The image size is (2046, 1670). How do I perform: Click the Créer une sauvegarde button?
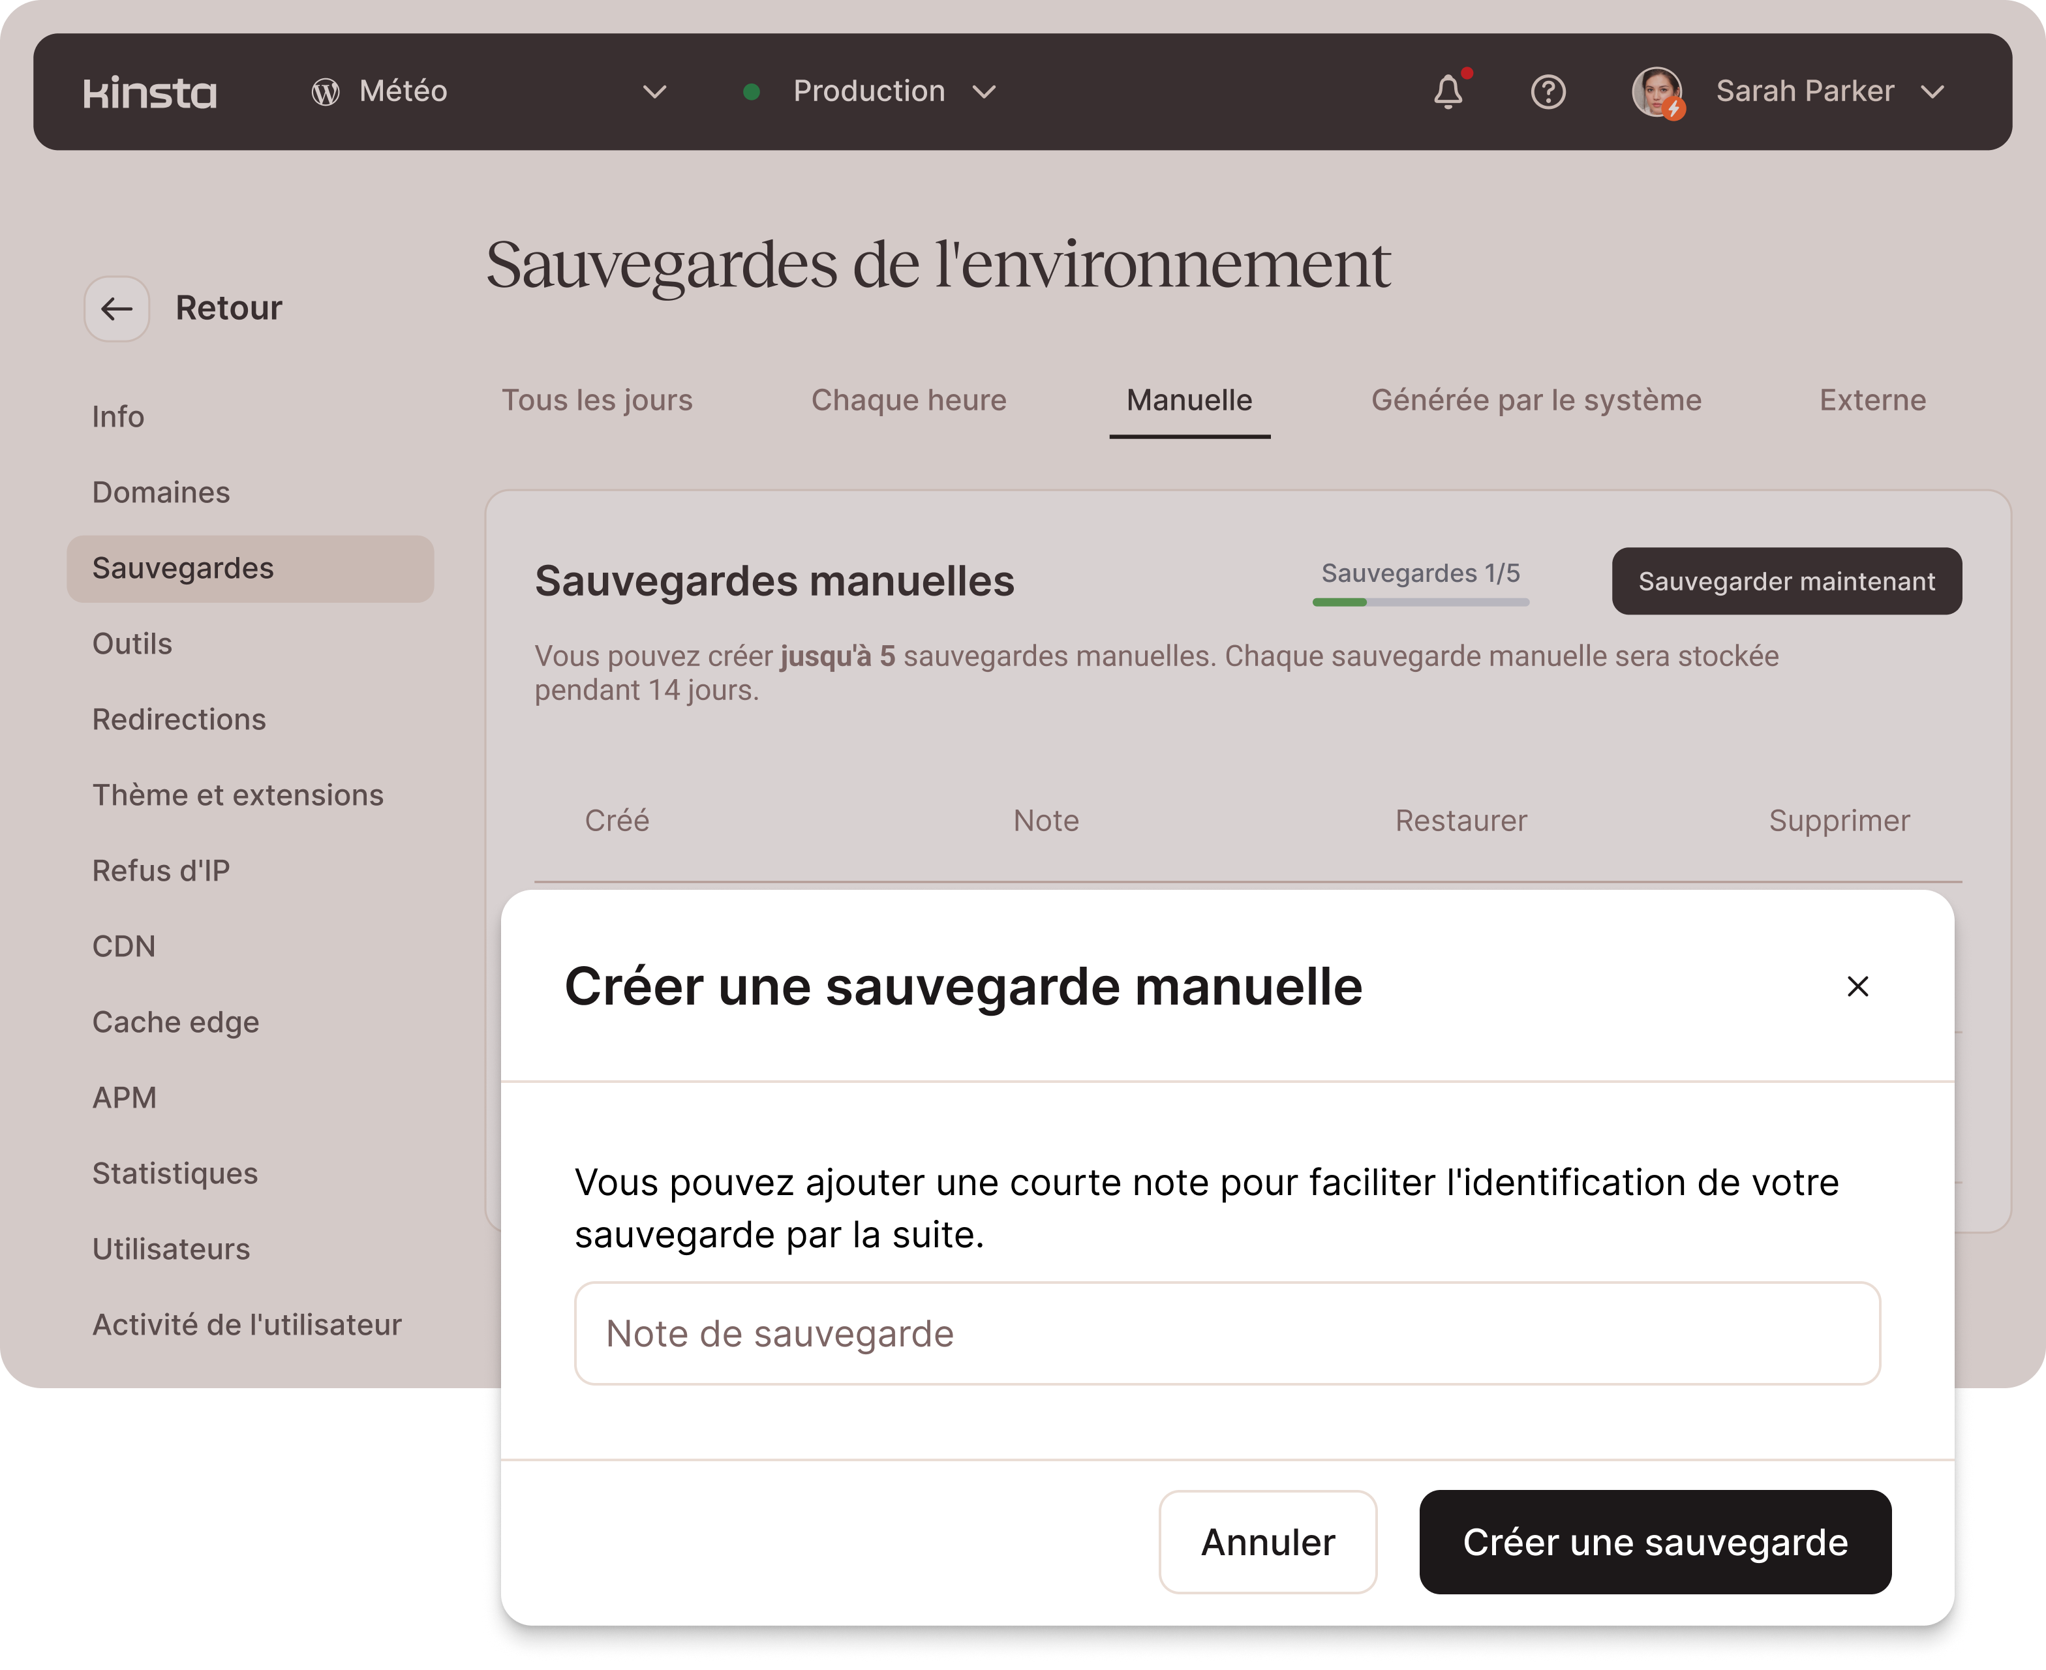(x=1655, y=1542)
